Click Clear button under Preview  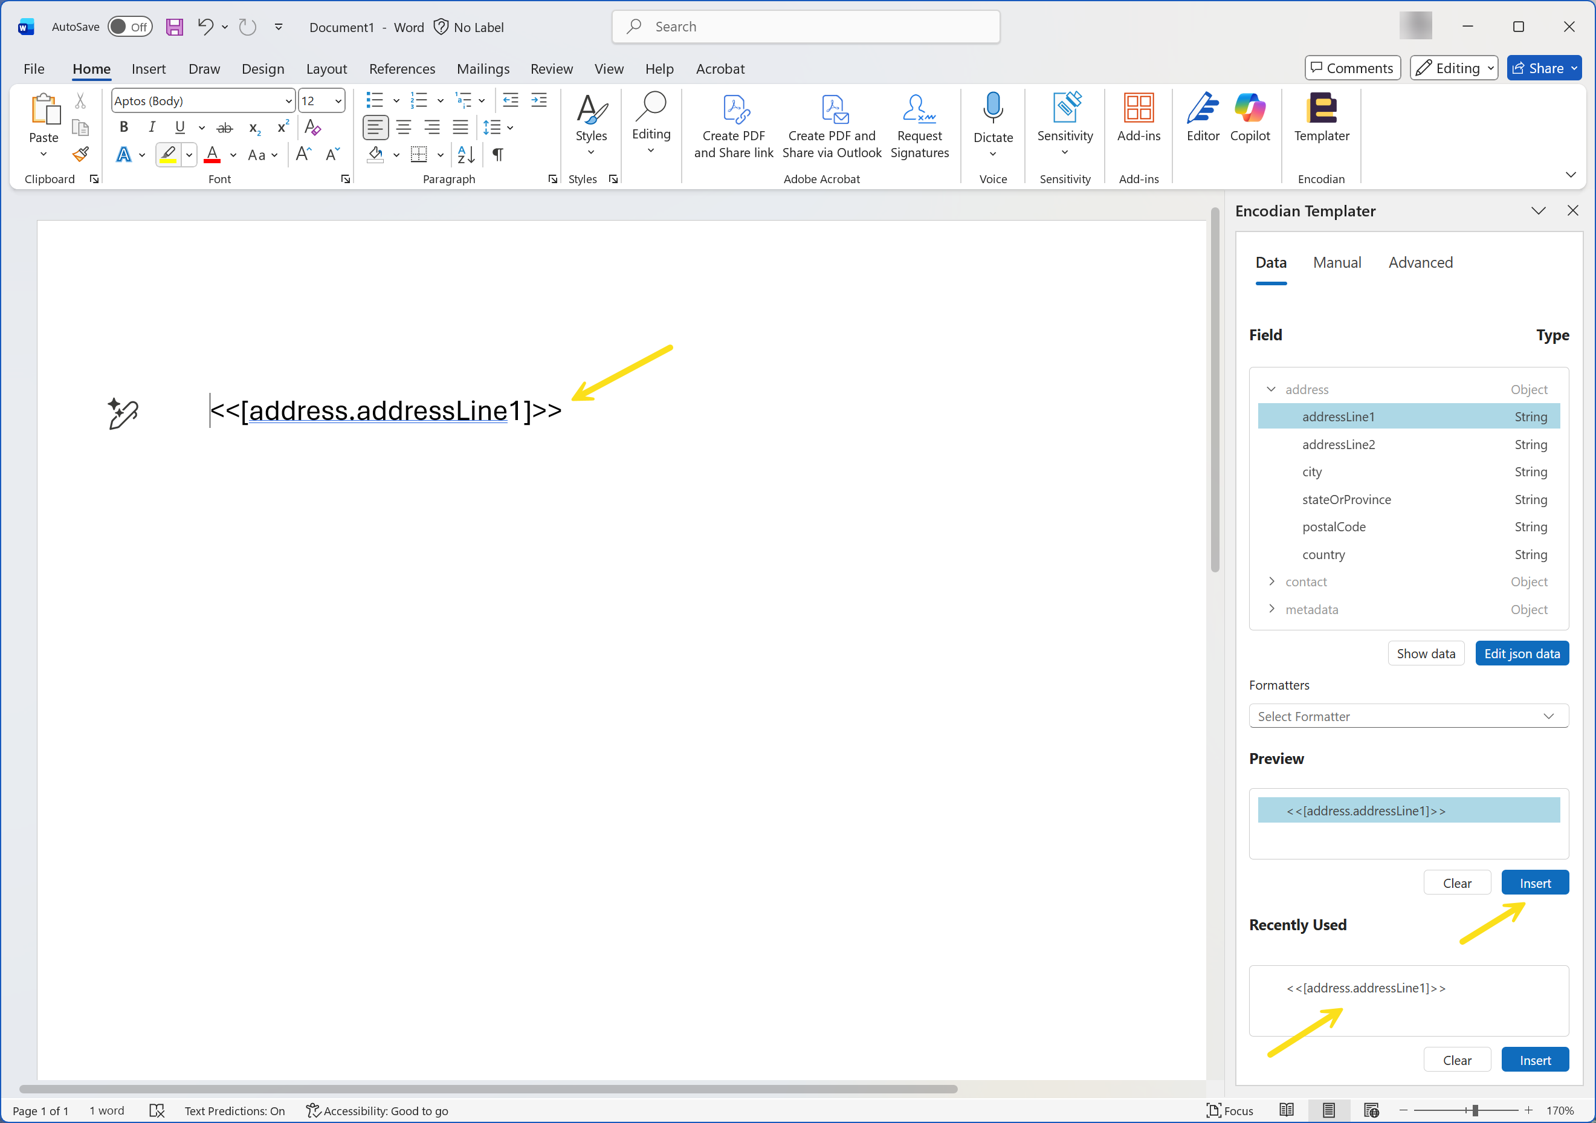pyautogui.click(x=1457, y=883)
